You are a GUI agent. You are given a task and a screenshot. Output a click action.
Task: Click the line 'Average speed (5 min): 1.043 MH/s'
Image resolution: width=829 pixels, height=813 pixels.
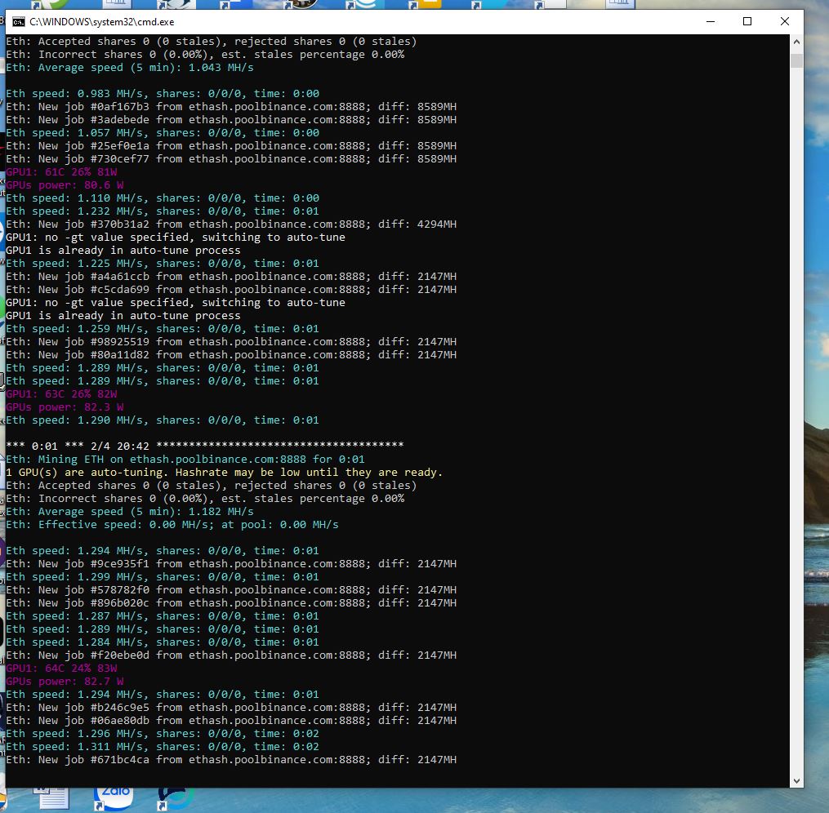130,68
